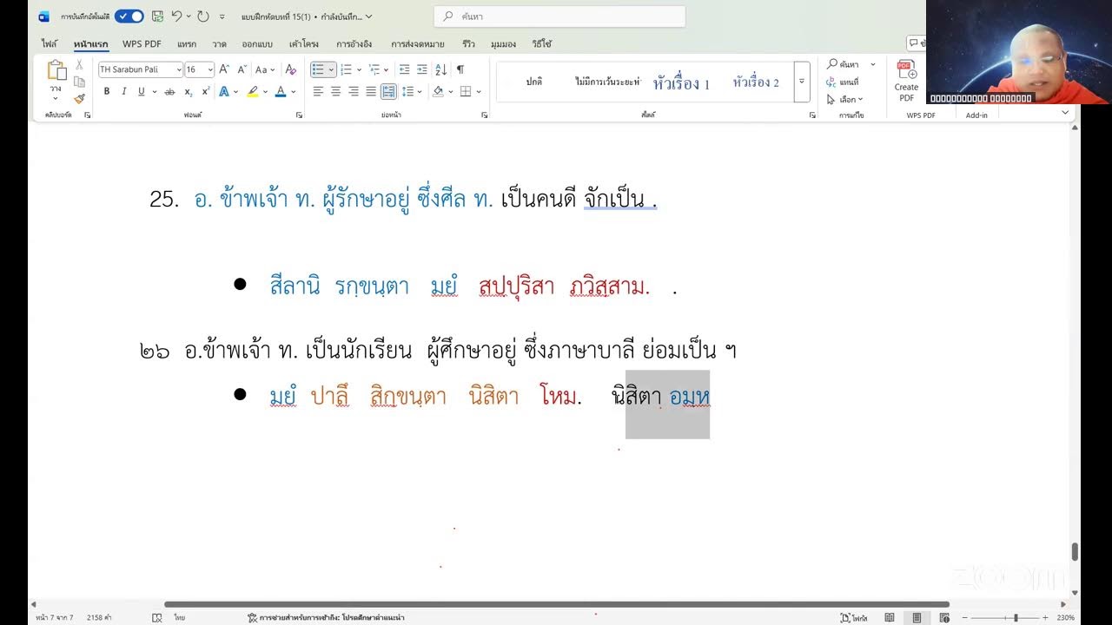Apply the หัวเรื่อง 1 heading style
1112x625 pixels.
[681, 83]
